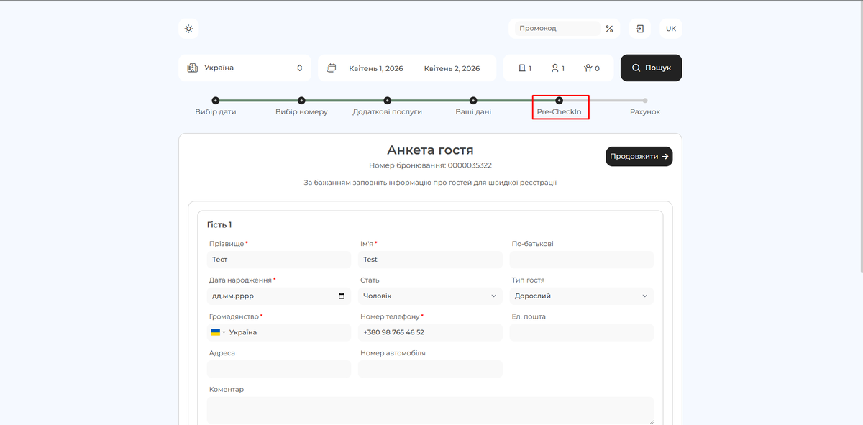Click the Продовжити continue button

click(x=639, y=156)
